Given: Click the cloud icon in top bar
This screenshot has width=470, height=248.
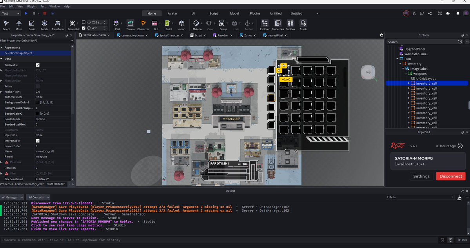Looking at the screenshot, I should pos(448,13).
